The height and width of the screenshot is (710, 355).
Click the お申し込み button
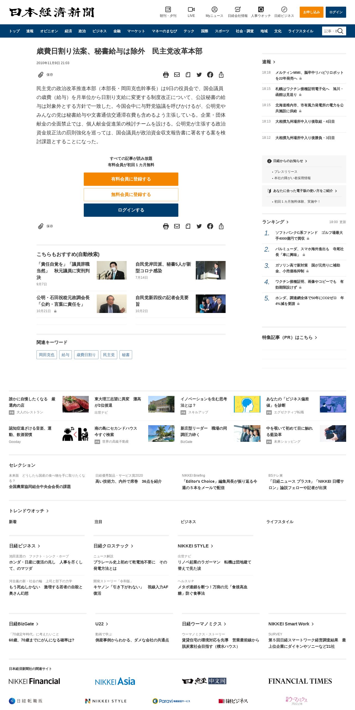pos(312,12)
